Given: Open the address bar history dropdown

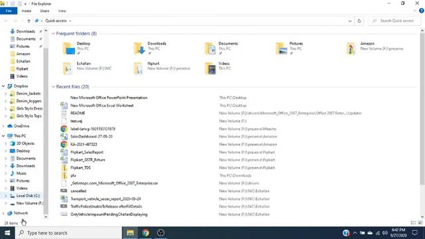Looking at the screenshot, I should click(350, 21).
